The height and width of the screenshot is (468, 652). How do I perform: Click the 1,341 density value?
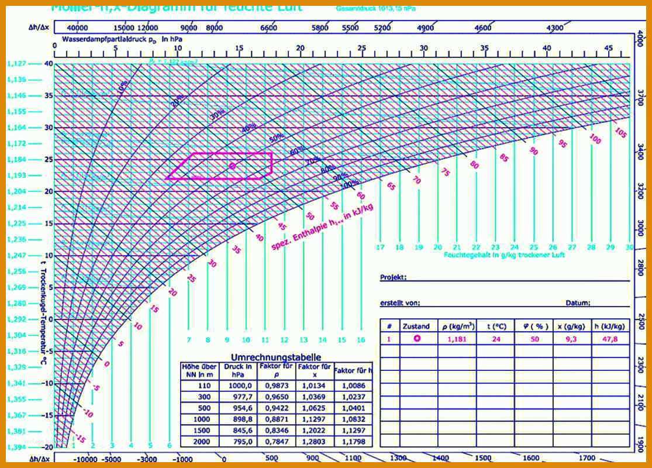click(x=16, y=383)
